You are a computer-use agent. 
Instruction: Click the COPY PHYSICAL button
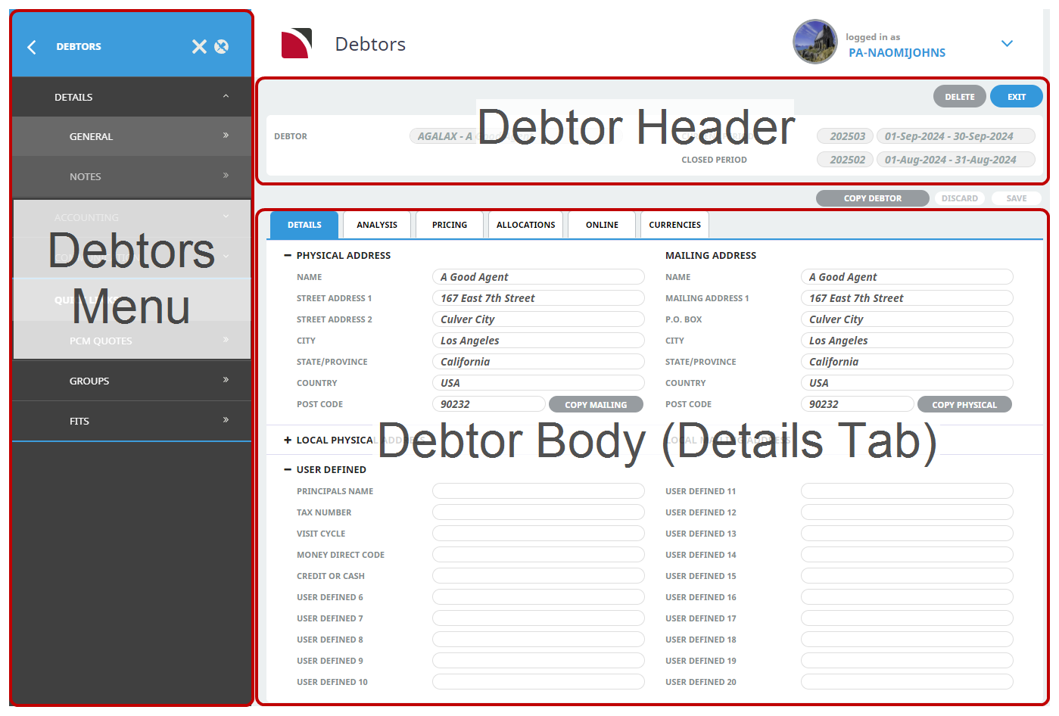click(964, 404)
